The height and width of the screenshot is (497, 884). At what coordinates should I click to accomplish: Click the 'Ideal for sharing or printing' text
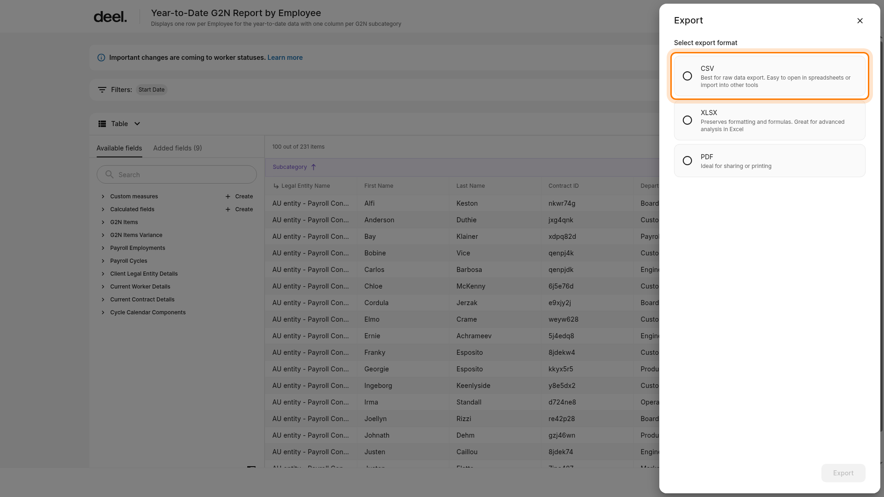[736, 166]
